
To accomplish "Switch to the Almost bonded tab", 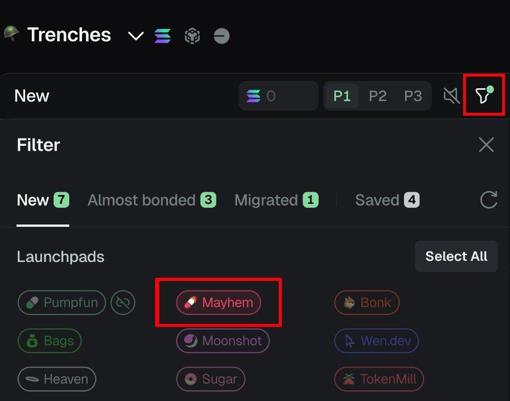I will [152, 200].
